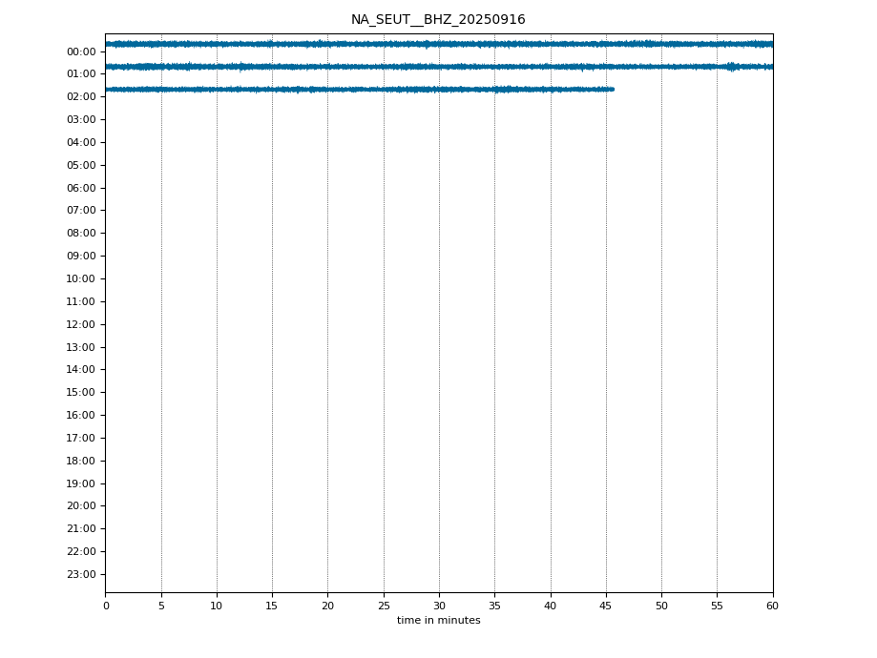Click the end of the 02:00 trace

(613, 90)
